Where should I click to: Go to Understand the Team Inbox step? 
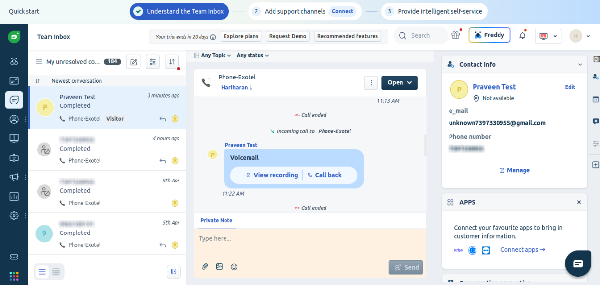[179, 11]
